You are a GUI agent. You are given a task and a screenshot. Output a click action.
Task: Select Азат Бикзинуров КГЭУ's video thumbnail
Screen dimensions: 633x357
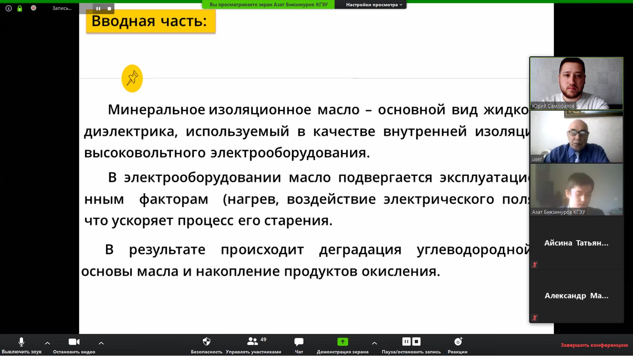click(576, 189)
